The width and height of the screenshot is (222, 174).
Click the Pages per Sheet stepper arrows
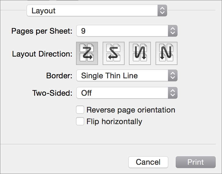[173, 31]
